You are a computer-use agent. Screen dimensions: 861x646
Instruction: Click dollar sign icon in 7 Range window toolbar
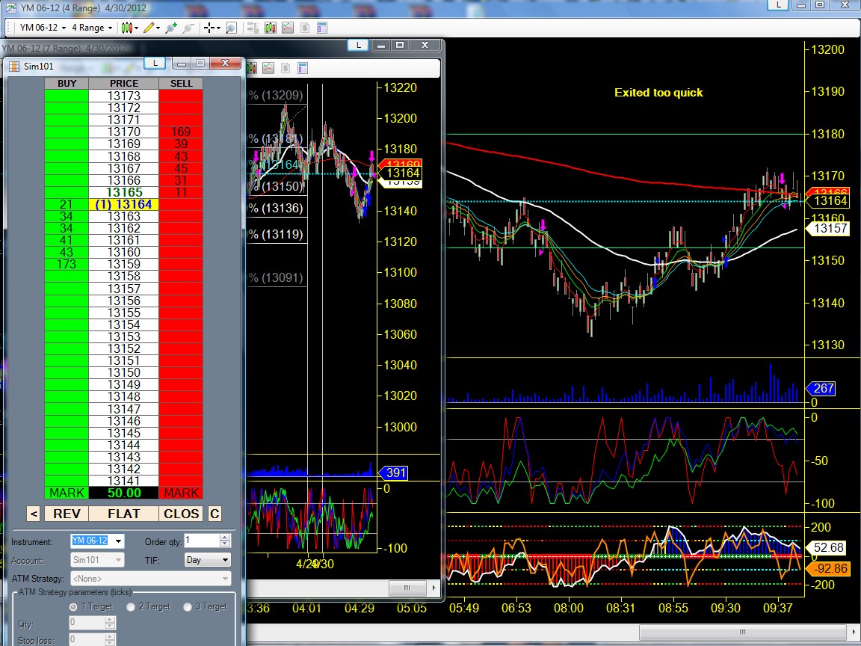click(x=285, y=68)
